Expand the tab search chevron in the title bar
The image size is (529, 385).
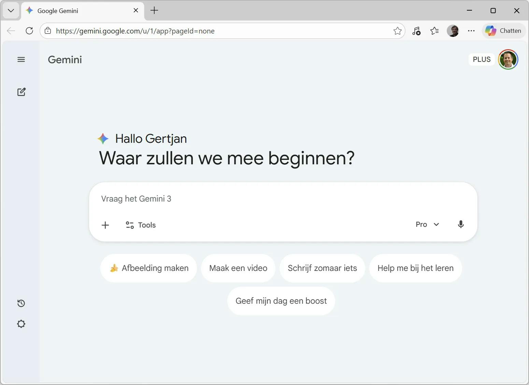11,11
